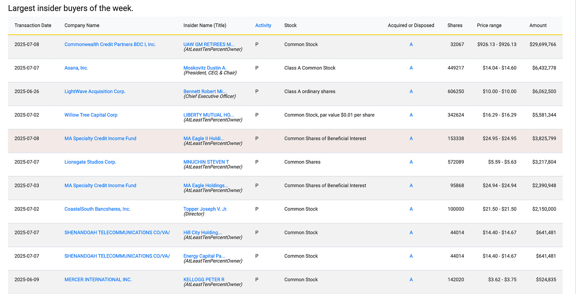
Task: Select the "Amount" column header
Action: pyautogui.click(x=538, y=25)
